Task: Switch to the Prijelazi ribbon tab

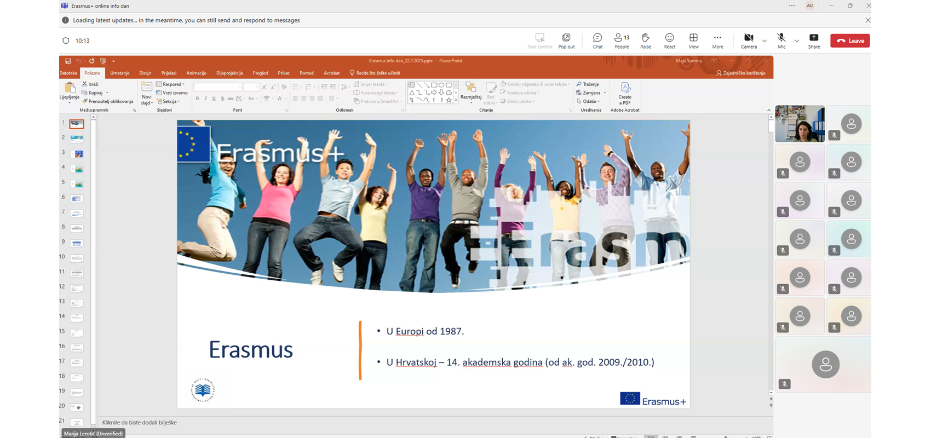Action: click(x=169, y=73)
